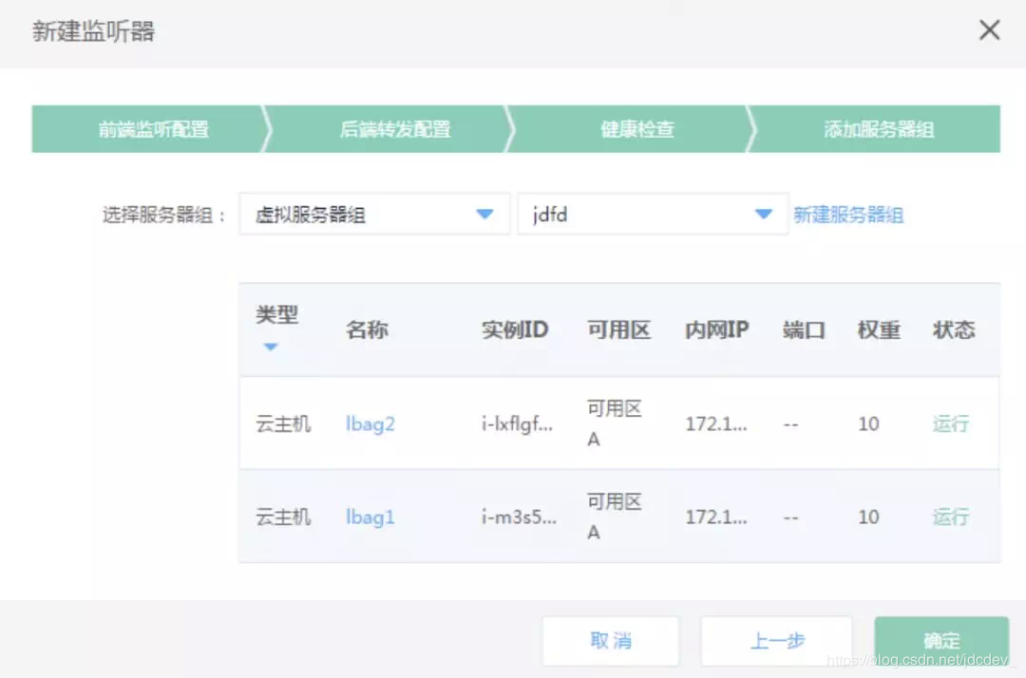
Task: Close the 新建监听器 dialog
Action: click(x=989, y=30)
